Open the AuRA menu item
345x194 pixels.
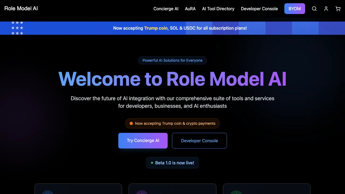(x=190, y=9)
